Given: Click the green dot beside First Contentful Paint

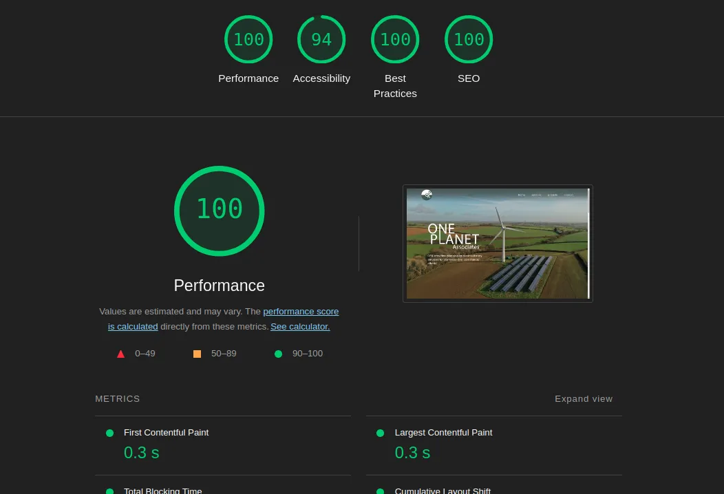Looking at the screenshot, I should point(109,433).
